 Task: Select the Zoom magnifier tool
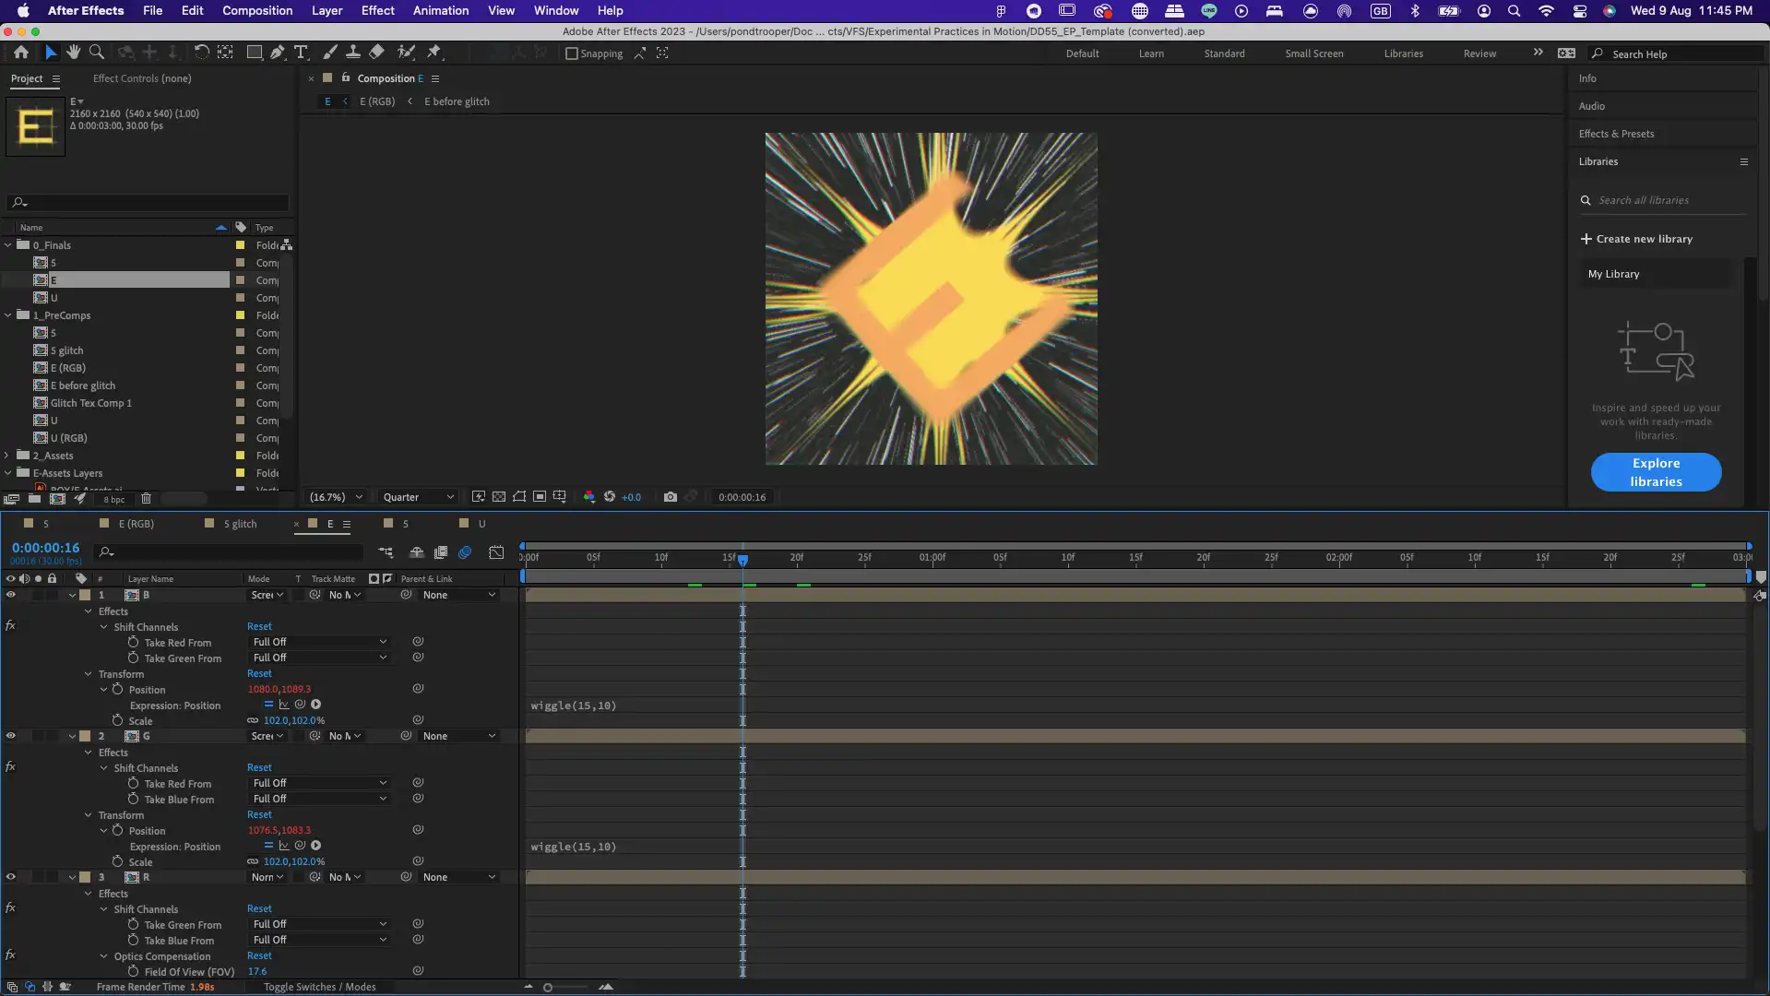pos(96,53)
